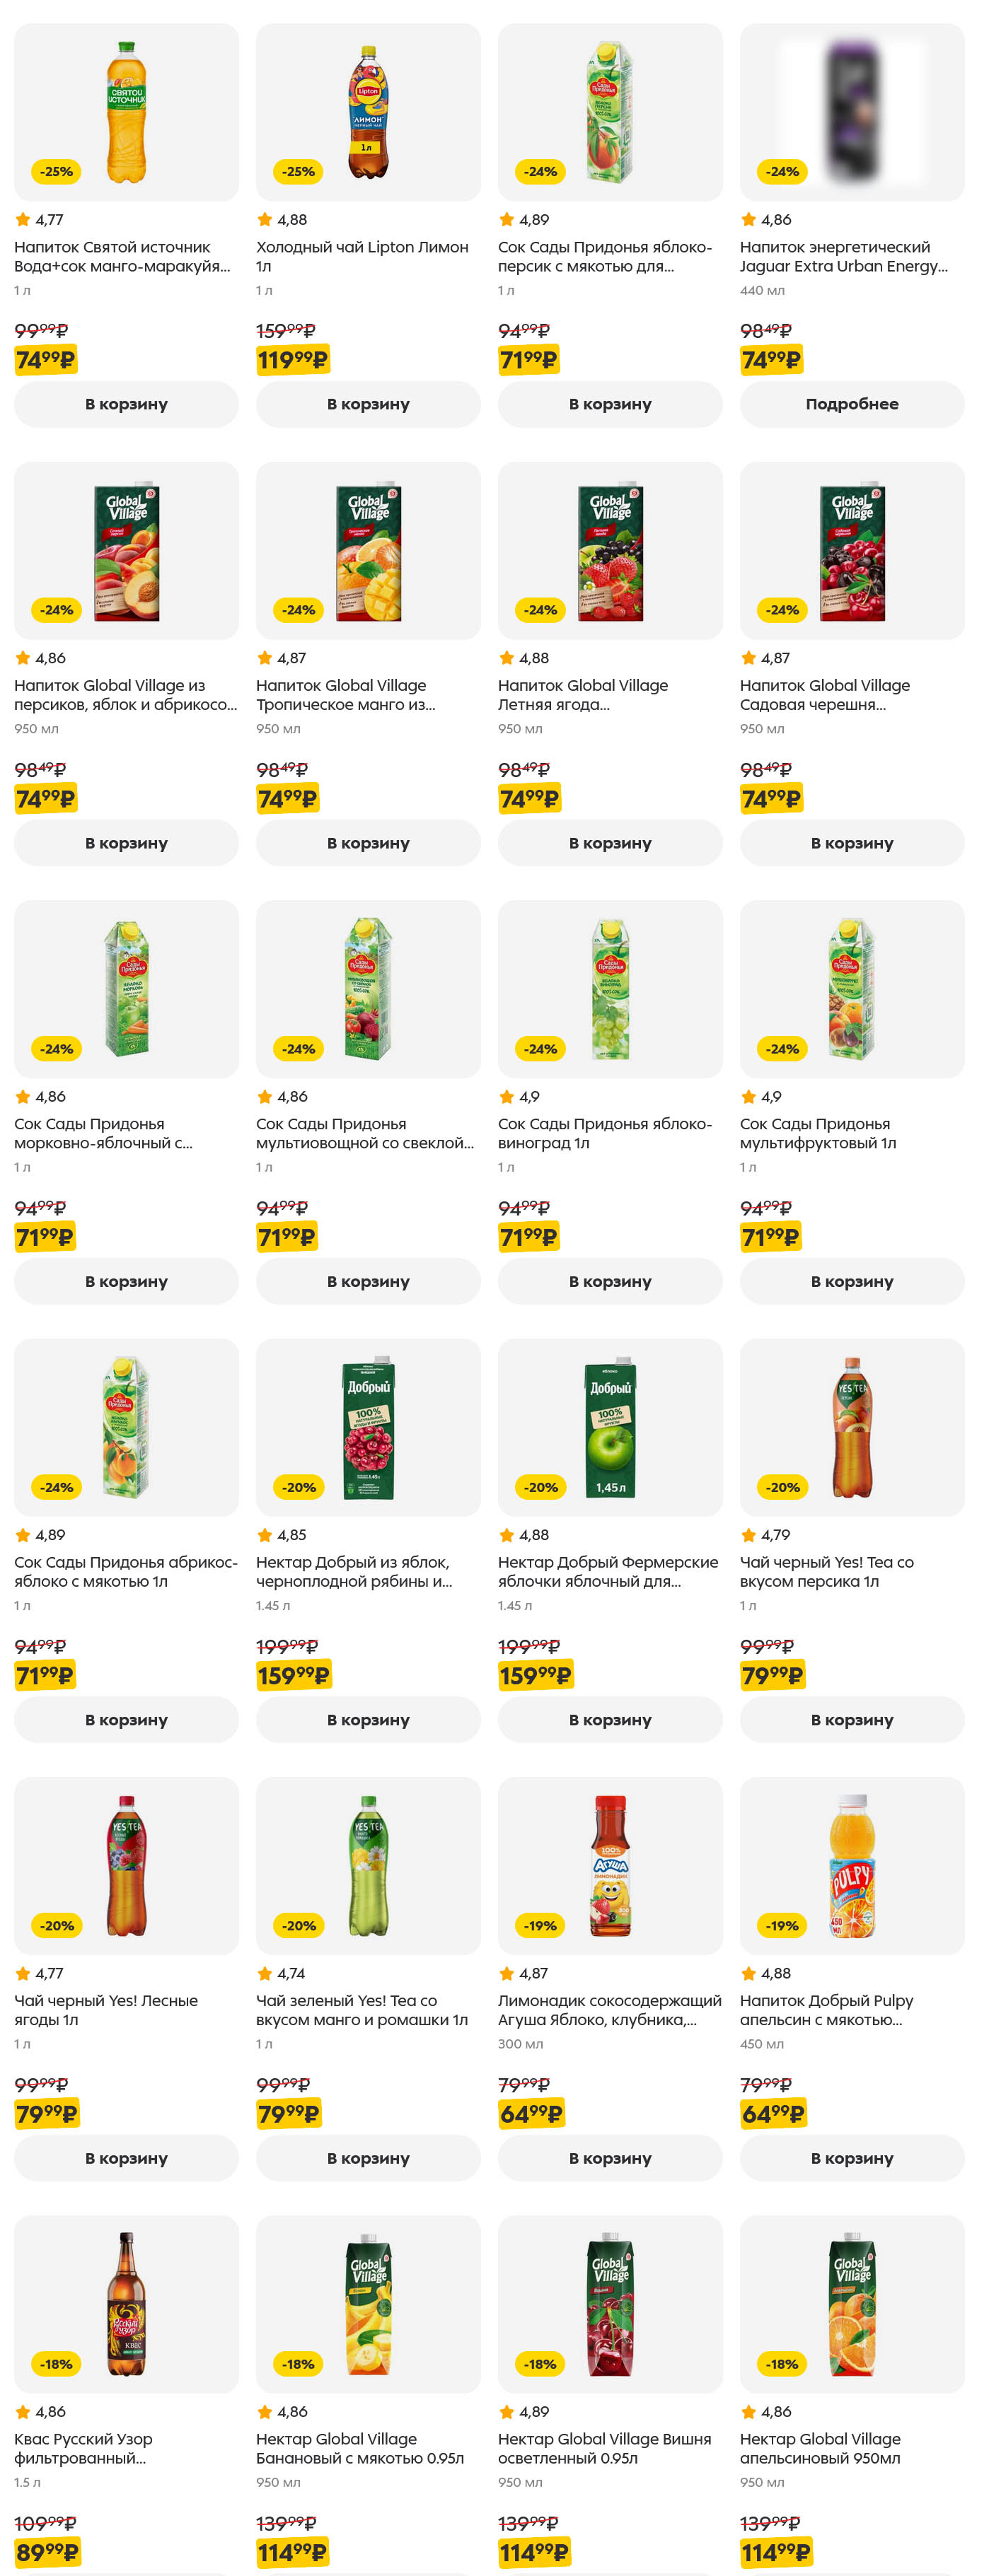The height and width of the screenshot is (2576, 989).
Task: Click the -25% discount badge on Lipton
Action: 298,172
